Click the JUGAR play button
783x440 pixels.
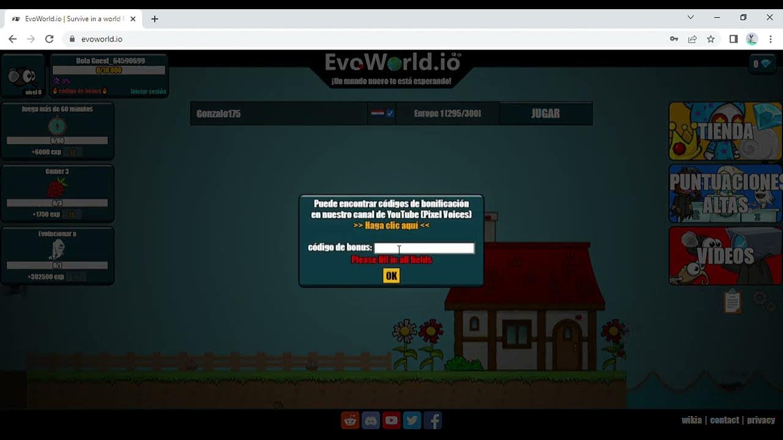coord(546,114)
